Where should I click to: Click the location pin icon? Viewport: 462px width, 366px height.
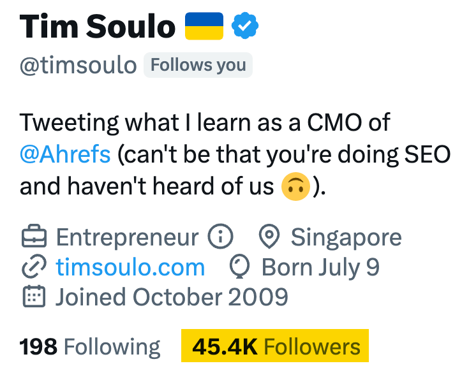(269, 236)
